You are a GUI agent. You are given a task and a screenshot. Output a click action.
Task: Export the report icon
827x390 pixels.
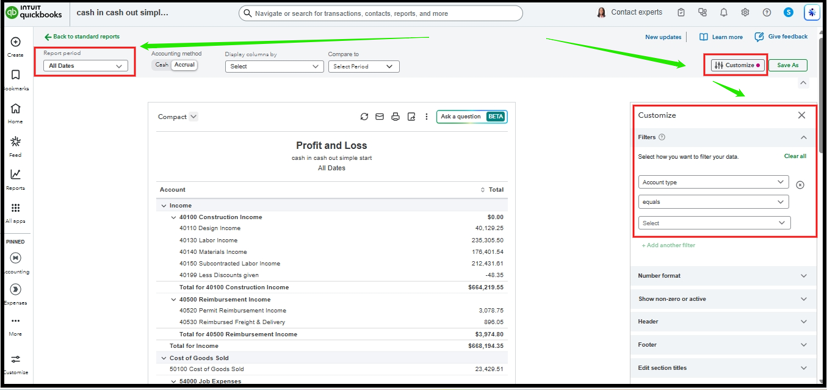(411, 117)
